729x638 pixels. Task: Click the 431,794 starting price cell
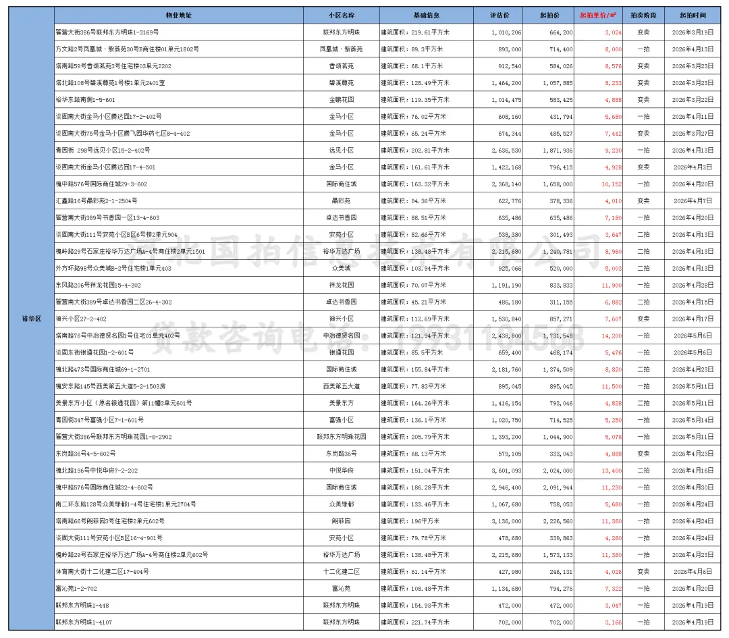point(548,117)
